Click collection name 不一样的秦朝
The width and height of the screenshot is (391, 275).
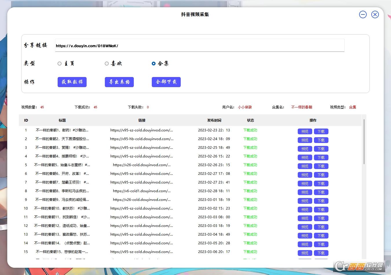(302, 107)
